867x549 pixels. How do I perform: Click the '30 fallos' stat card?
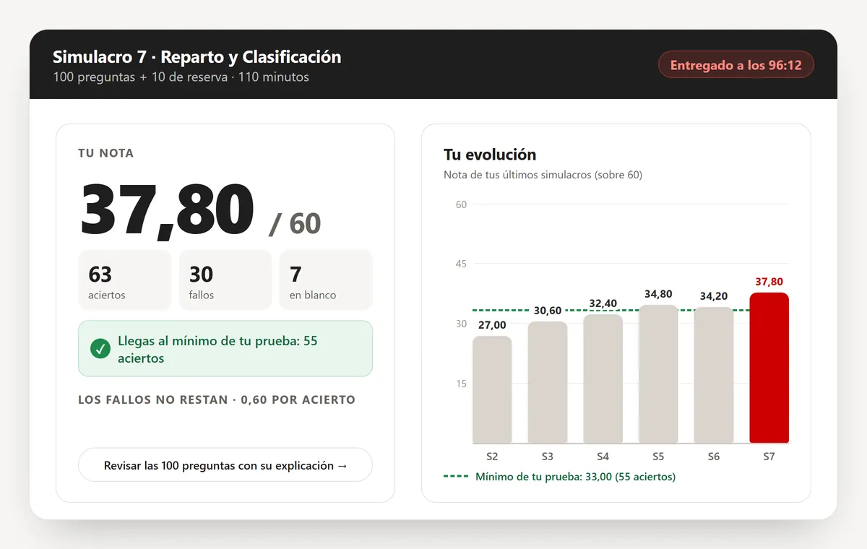coord(225,280)
